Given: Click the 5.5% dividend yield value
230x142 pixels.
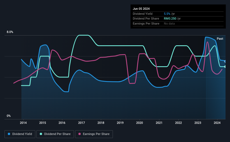Looking at the screenshot, I should pyautogui.click(x=167, y=14).
